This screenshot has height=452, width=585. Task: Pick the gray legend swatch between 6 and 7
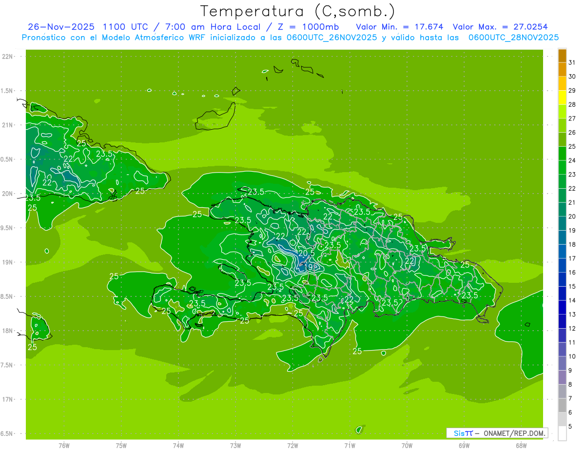pyautogui.click(x=562, y=405)
